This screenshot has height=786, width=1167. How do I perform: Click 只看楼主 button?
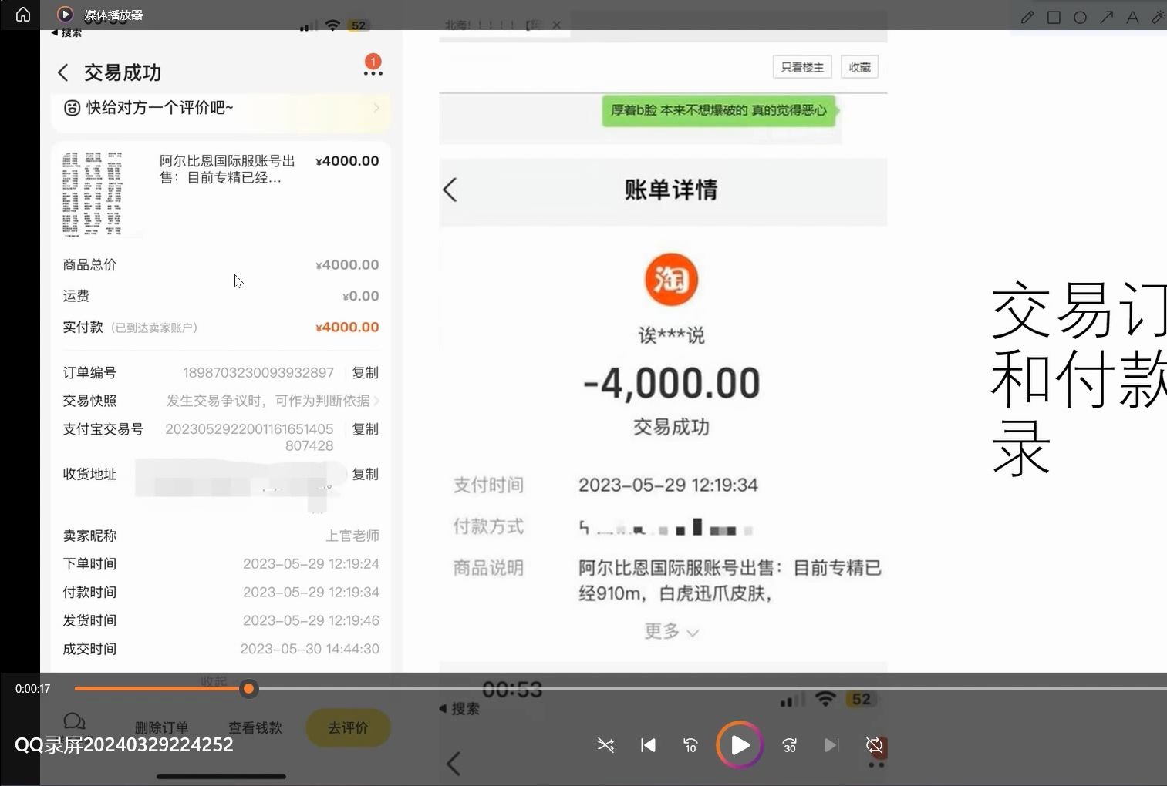802,67
